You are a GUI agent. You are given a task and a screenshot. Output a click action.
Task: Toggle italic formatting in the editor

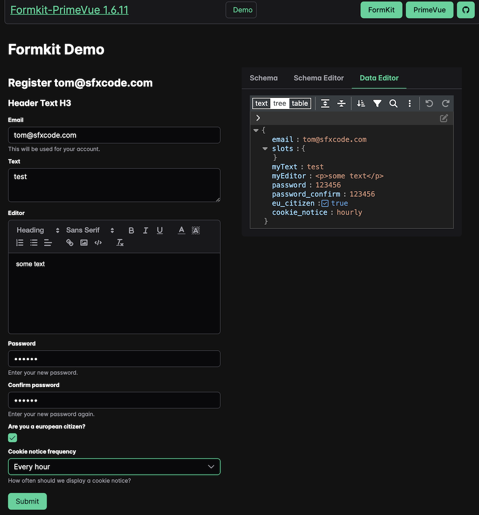(x=146, y=230)
